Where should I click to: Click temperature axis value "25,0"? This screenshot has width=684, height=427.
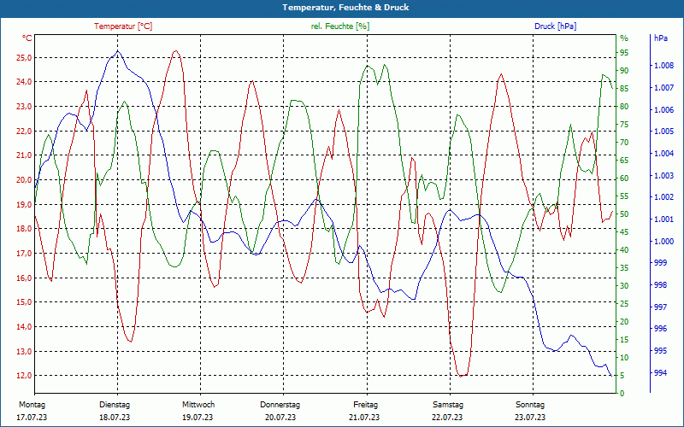pyautogui.click(x=24, y=58)
